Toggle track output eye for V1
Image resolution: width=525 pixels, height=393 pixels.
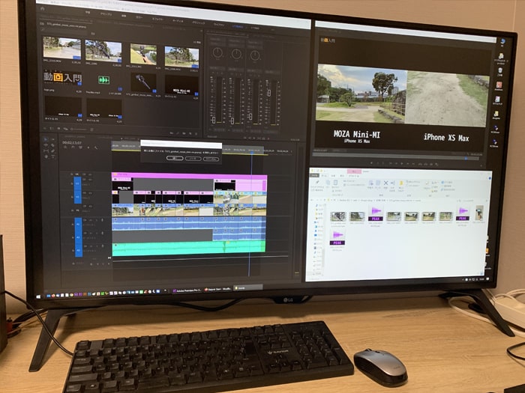(90, 206)
